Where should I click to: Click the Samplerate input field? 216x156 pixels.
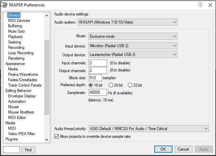point(98,92)
